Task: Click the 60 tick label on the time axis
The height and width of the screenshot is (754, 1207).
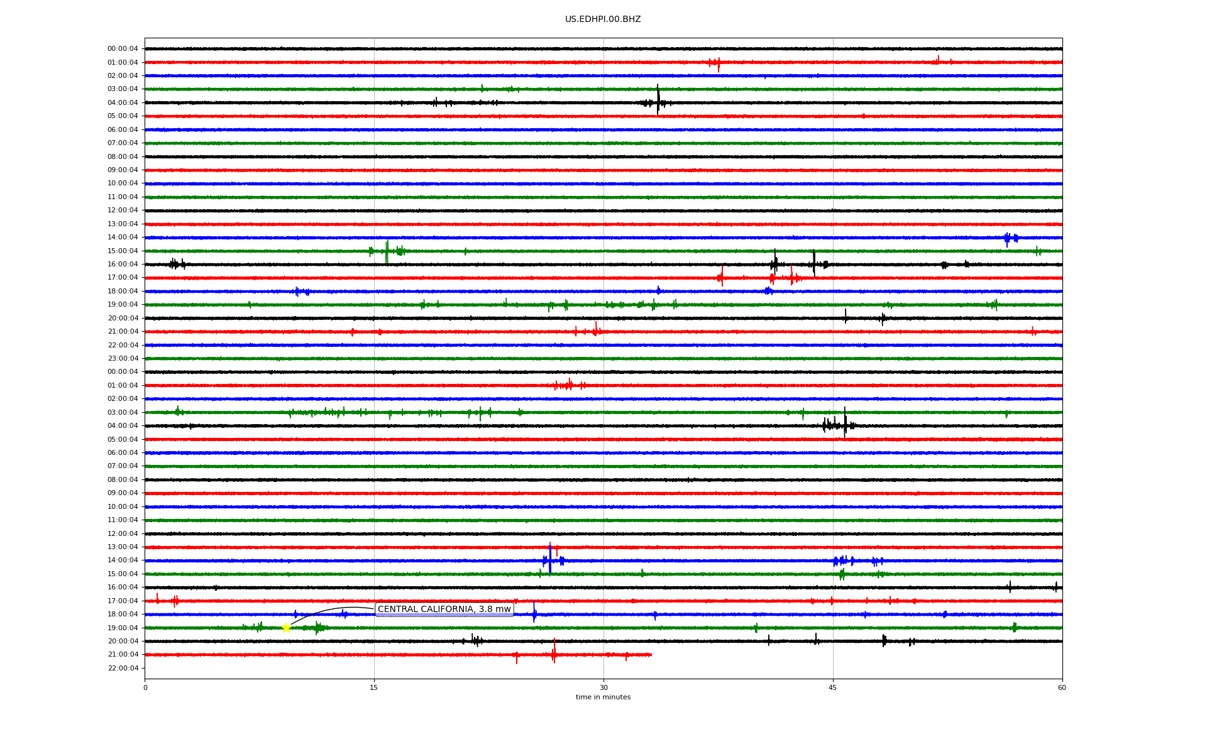Action: (1062, 687)
